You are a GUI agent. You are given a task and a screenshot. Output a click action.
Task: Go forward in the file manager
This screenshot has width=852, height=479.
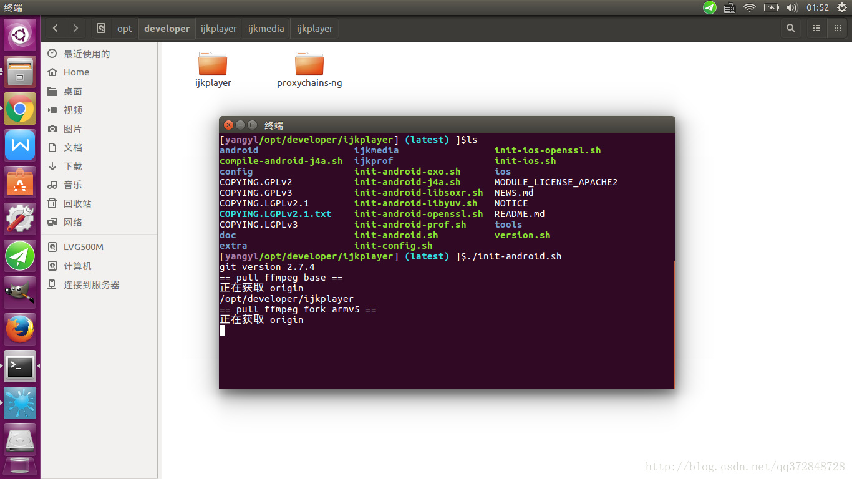coord(75,28)
